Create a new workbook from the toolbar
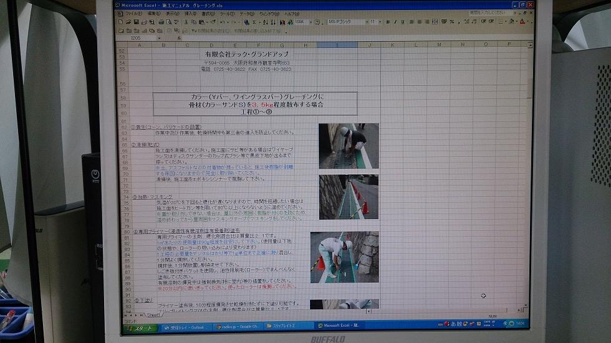Image resolution: width=611 pixels, height=343 pixels. pos(120,22)
